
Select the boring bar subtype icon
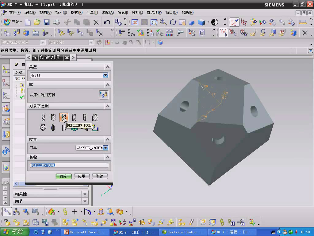click(74, 117)
